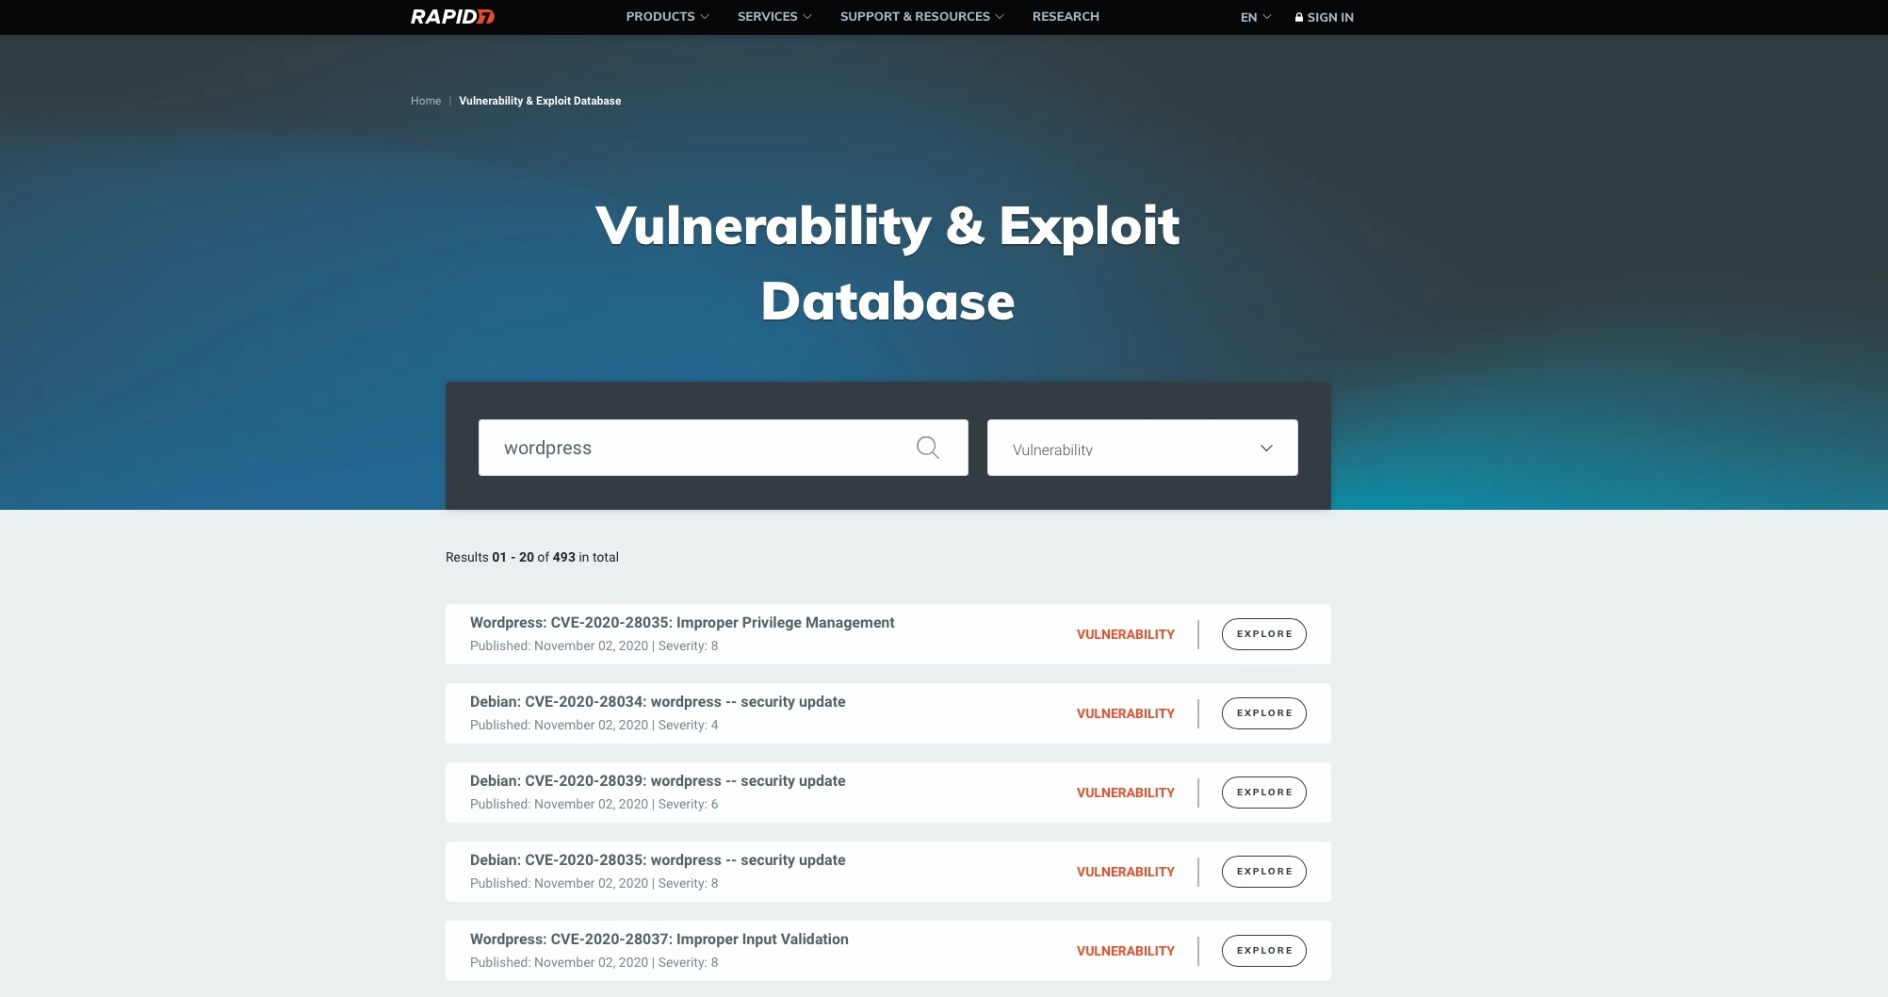Explore Debian CVE-2020-28039 security update

(1263, 793)
